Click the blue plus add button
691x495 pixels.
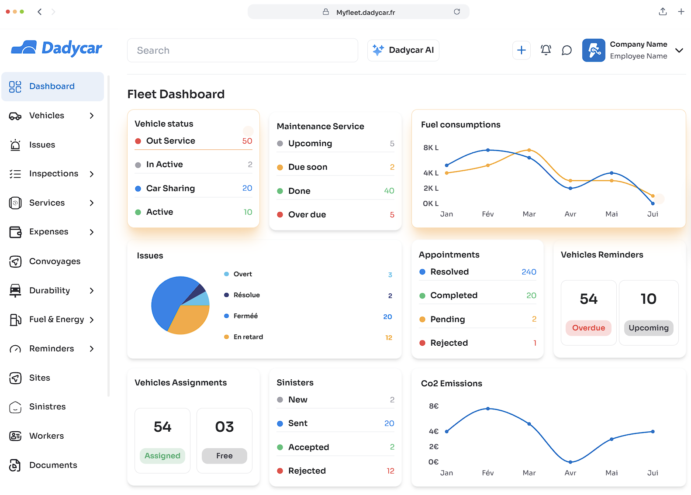pyautogui.click(x=521, y=50)
